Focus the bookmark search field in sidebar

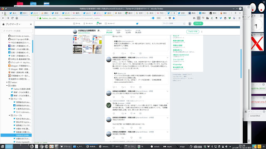pyautogui.click(x=17, y=31)
